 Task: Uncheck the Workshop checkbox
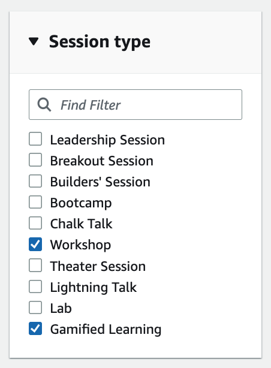point(35,244)
